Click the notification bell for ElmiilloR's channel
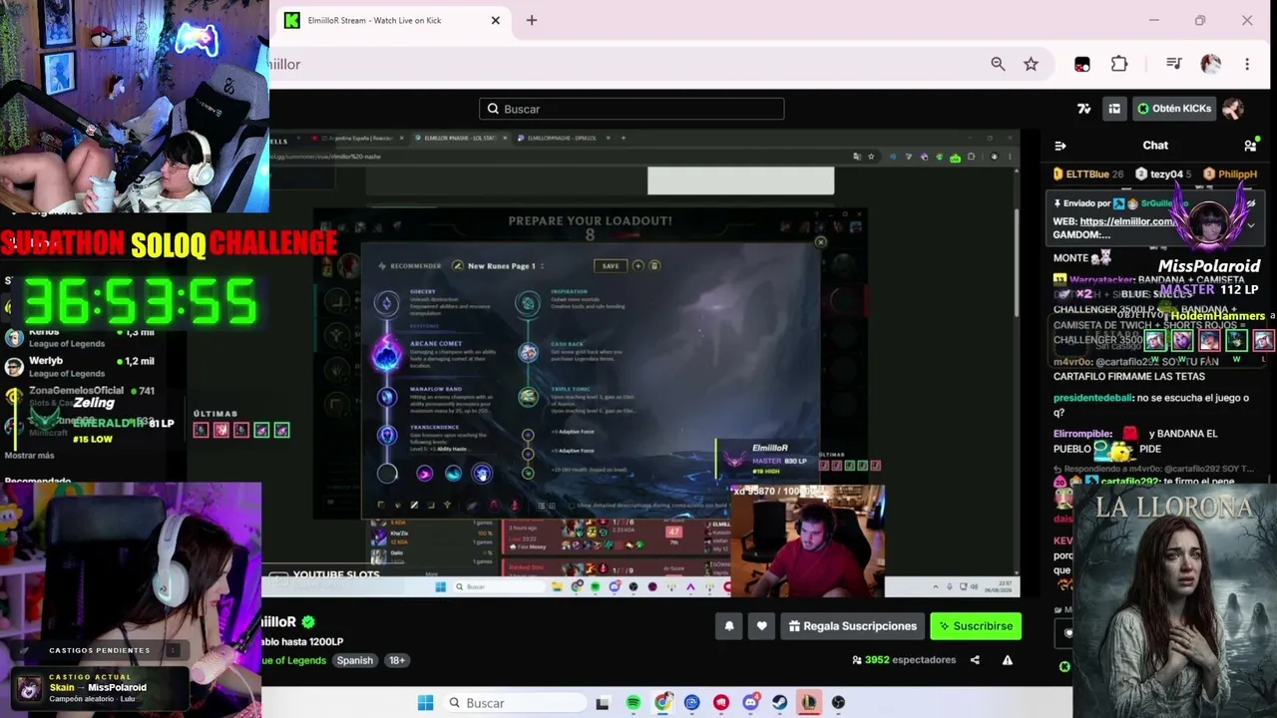The height and width of the screenshot is (718, 1277). pyautogui.click(x=729, y=626)
